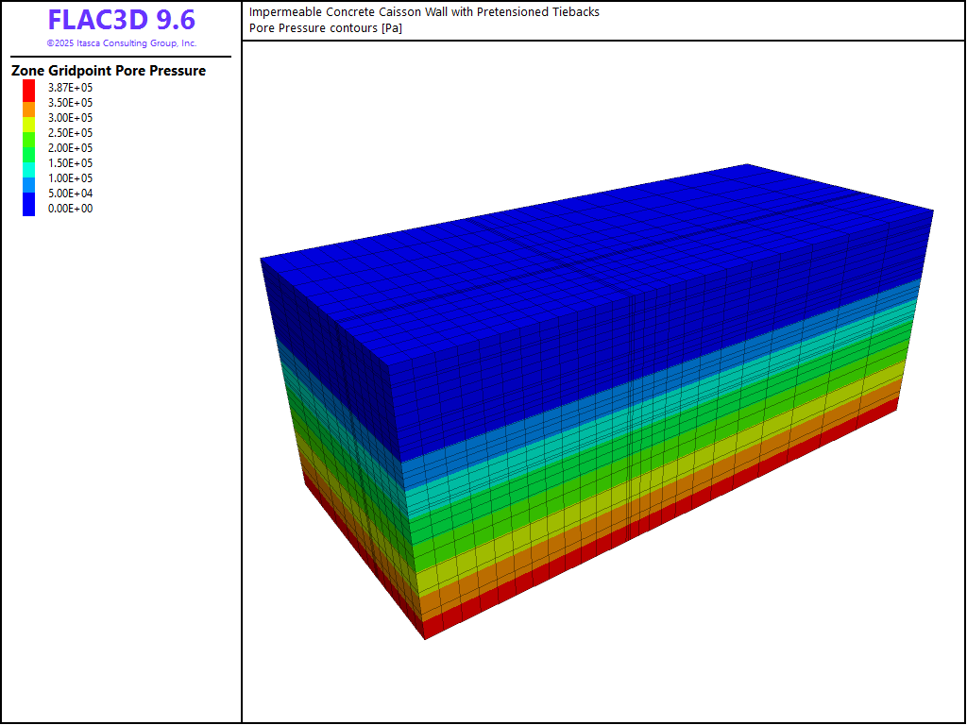Select the 5.00E+04 legend value
The image size is (967, 725).
70,194
